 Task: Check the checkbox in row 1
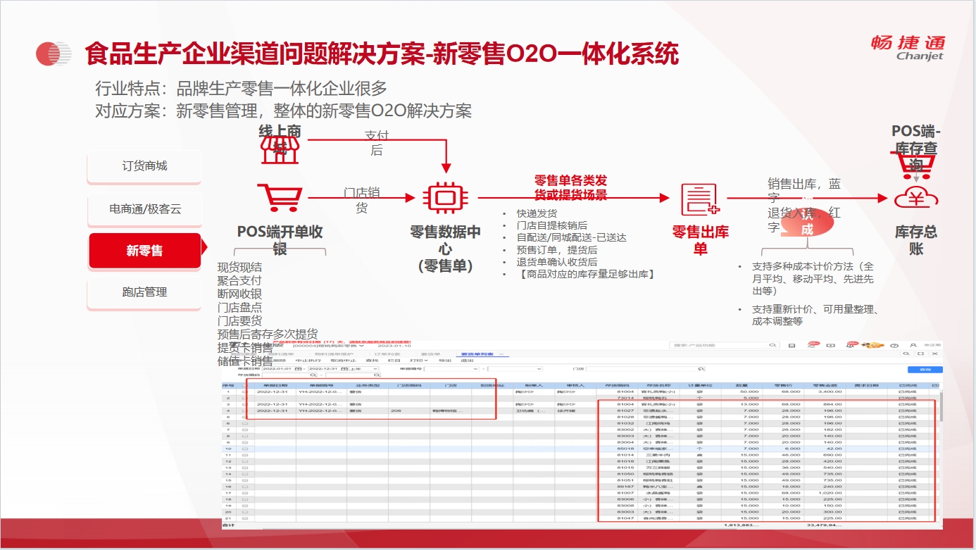click(x=244, y=392)
